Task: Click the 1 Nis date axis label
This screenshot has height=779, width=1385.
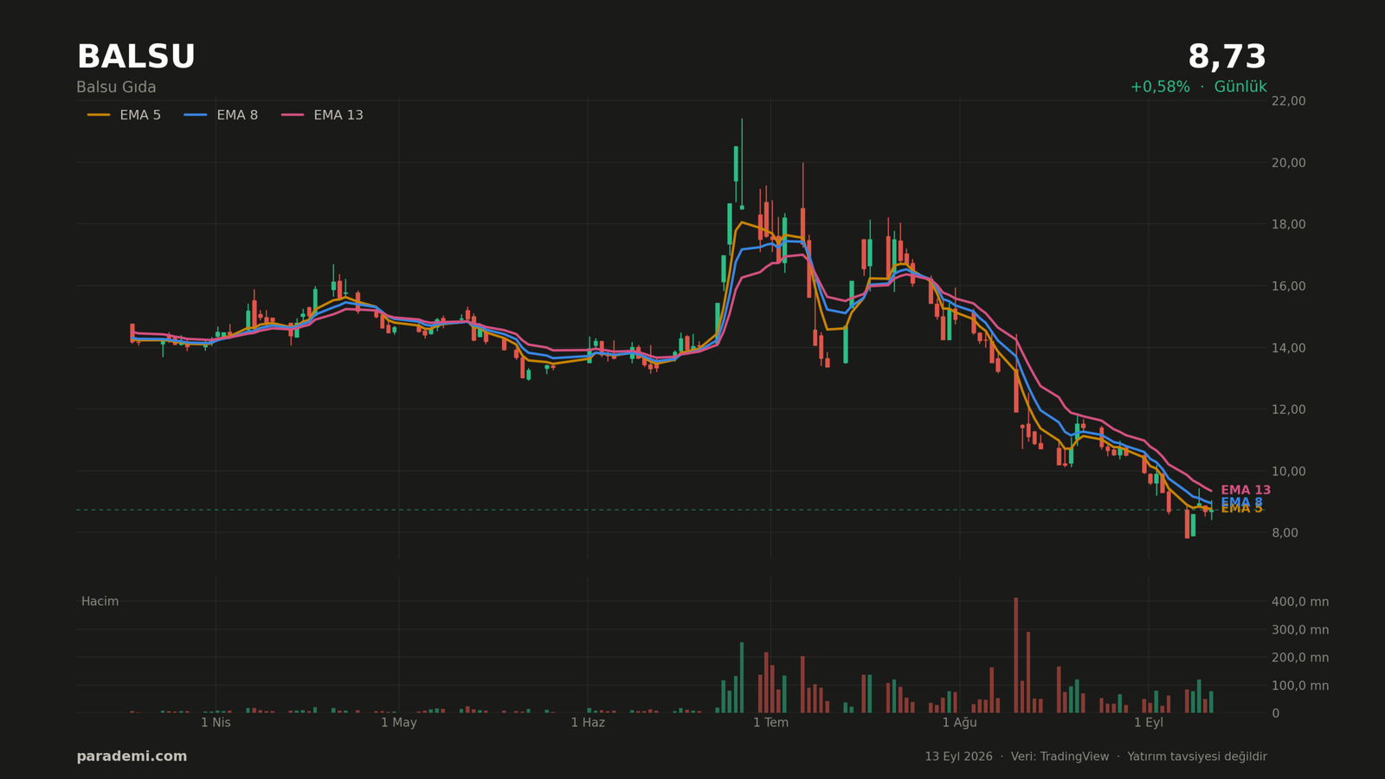Action: 216,723
